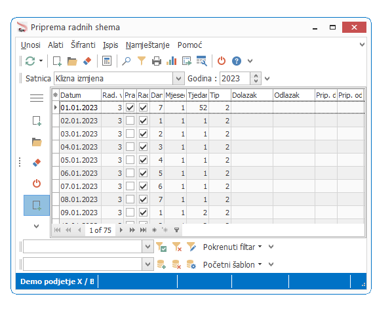The width and height of the screenshot is (392, 309).
Task: Click the top toolbar new record icon
Action: (x=57, y=61)
